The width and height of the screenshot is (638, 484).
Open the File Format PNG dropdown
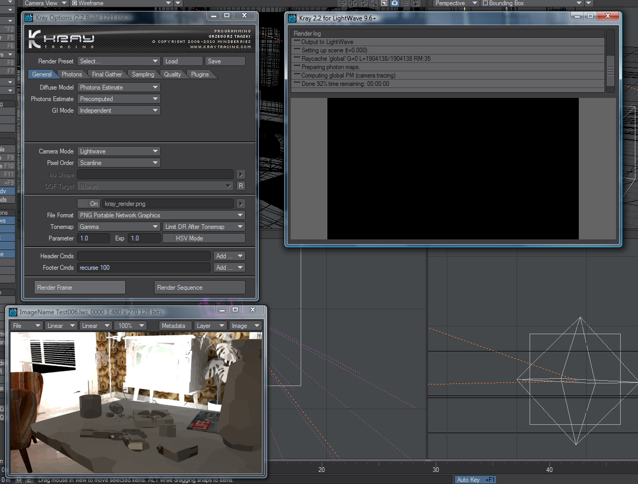tap(161, 215)
